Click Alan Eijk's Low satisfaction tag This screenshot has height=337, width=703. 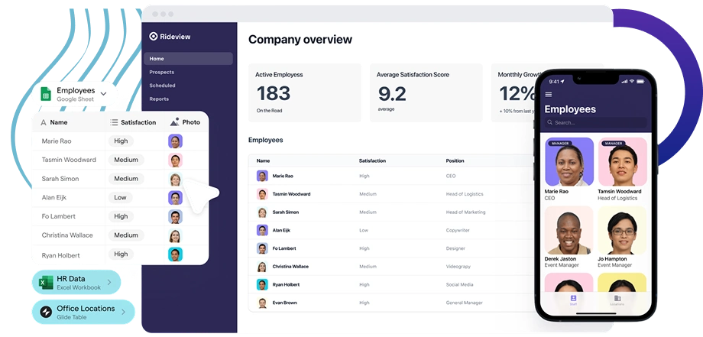click(x=121, y=197)
